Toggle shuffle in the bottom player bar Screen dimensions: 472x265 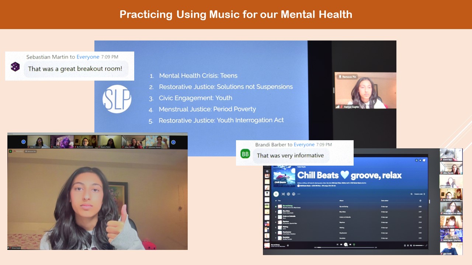click(337, 244)
